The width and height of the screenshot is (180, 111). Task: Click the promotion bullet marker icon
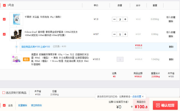[x=16, y=47]
